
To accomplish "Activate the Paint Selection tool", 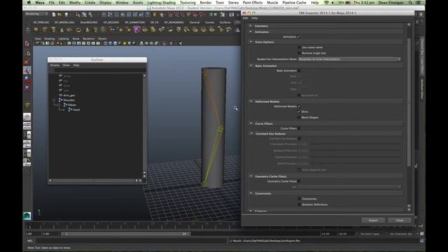I will coord(27,62).
